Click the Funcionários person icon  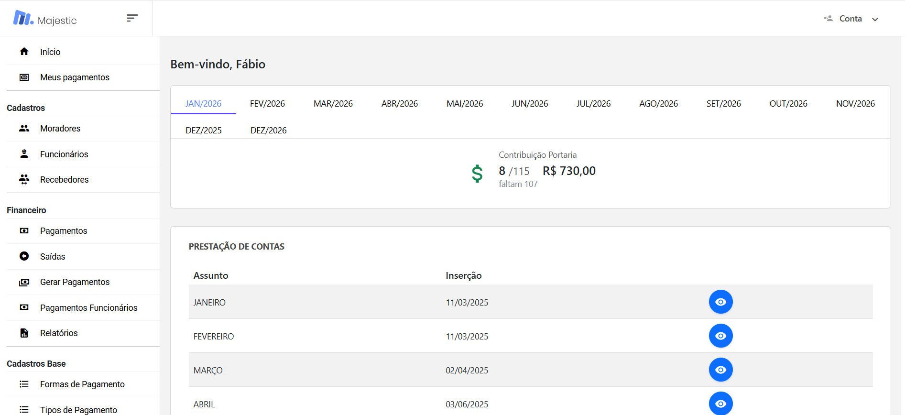24,154
